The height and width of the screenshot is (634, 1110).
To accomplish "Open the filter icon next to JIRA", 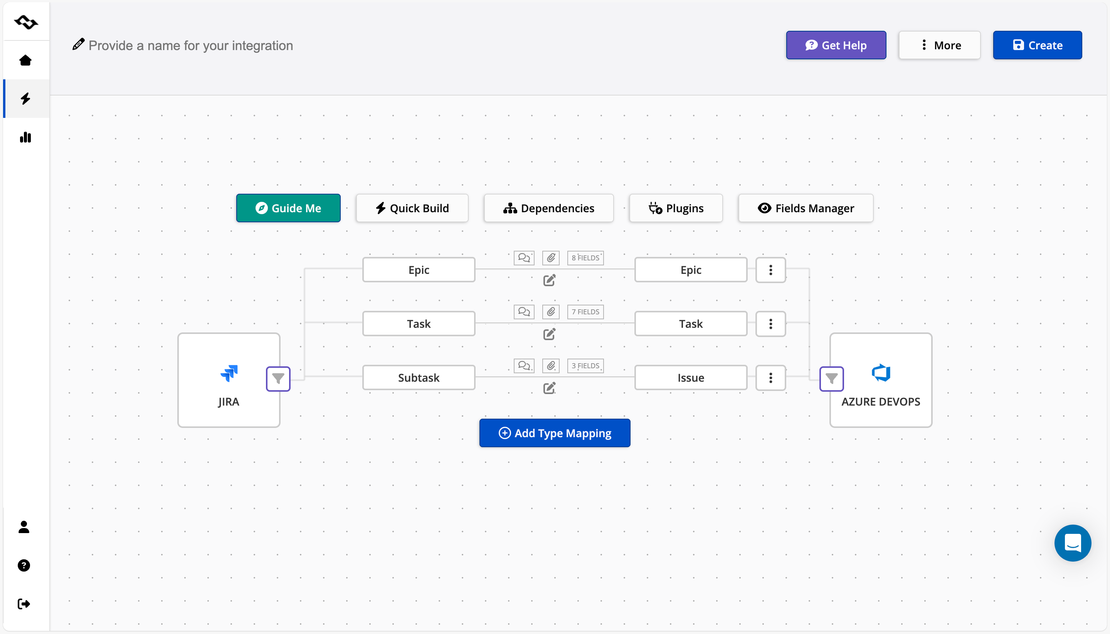I will tap(278, 379).
